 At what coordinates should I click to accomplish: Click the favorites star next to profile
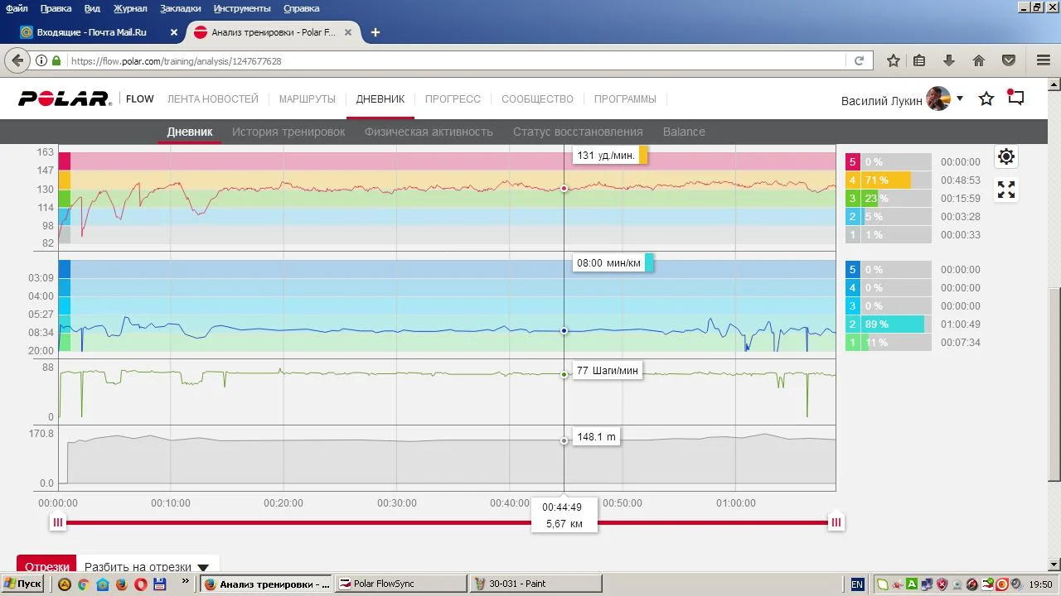[x=986, y=99]
